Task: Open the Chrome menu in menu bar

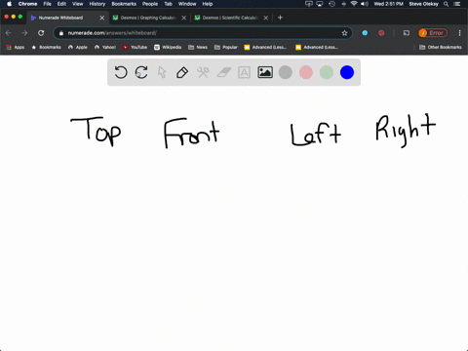Action: tap(27, 4)
